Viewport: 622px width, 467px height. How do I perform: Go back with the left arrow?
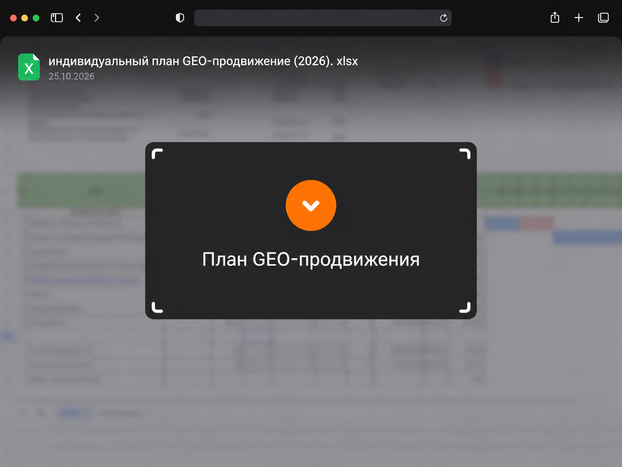[78, 18]
